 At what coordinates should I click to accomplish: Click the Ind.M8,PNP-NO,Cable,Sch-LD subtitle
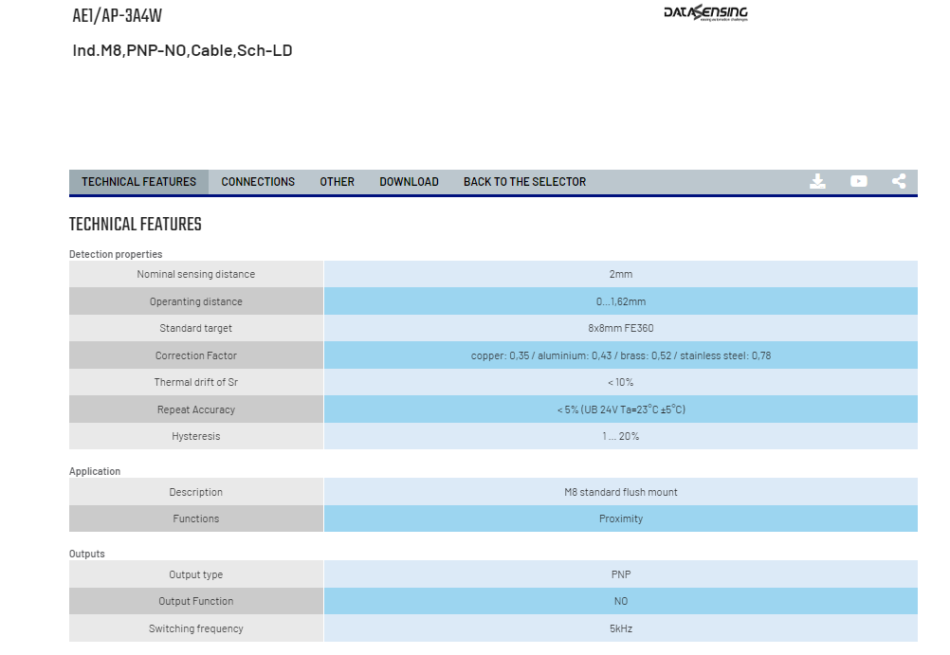click(x=182, y=50)
